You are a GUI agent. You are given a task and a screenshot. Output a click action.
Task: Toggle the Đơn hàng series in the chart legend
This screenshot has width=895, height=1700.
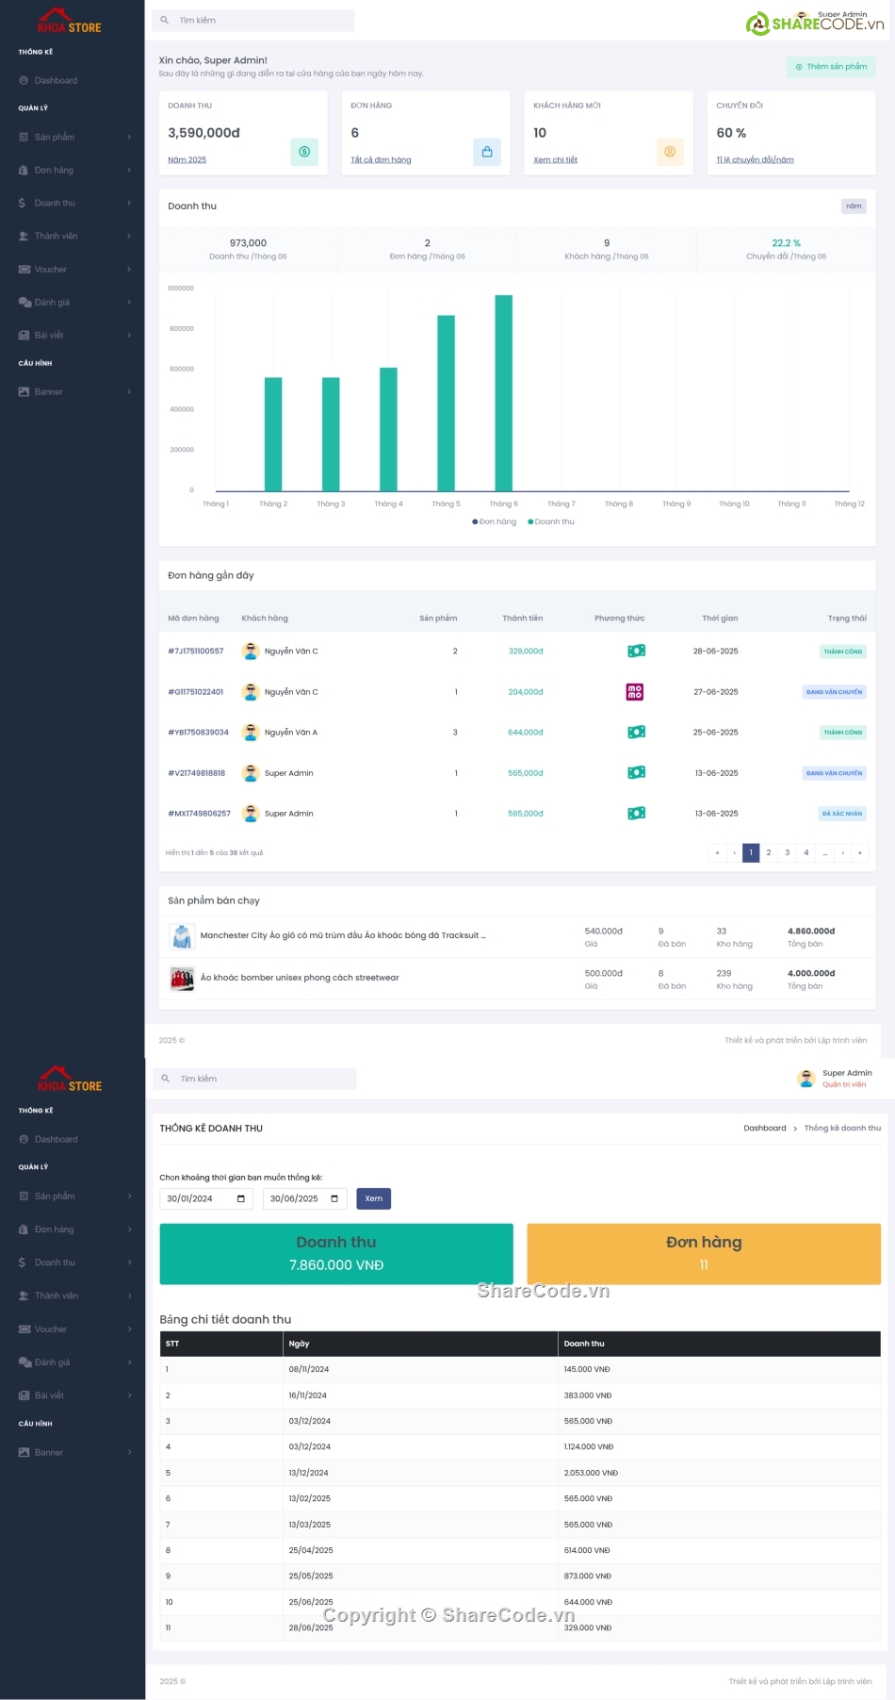pyautogui.click(x=495, y=521)
